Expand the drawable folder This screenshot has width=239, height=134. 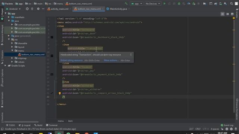pos(12,43)
